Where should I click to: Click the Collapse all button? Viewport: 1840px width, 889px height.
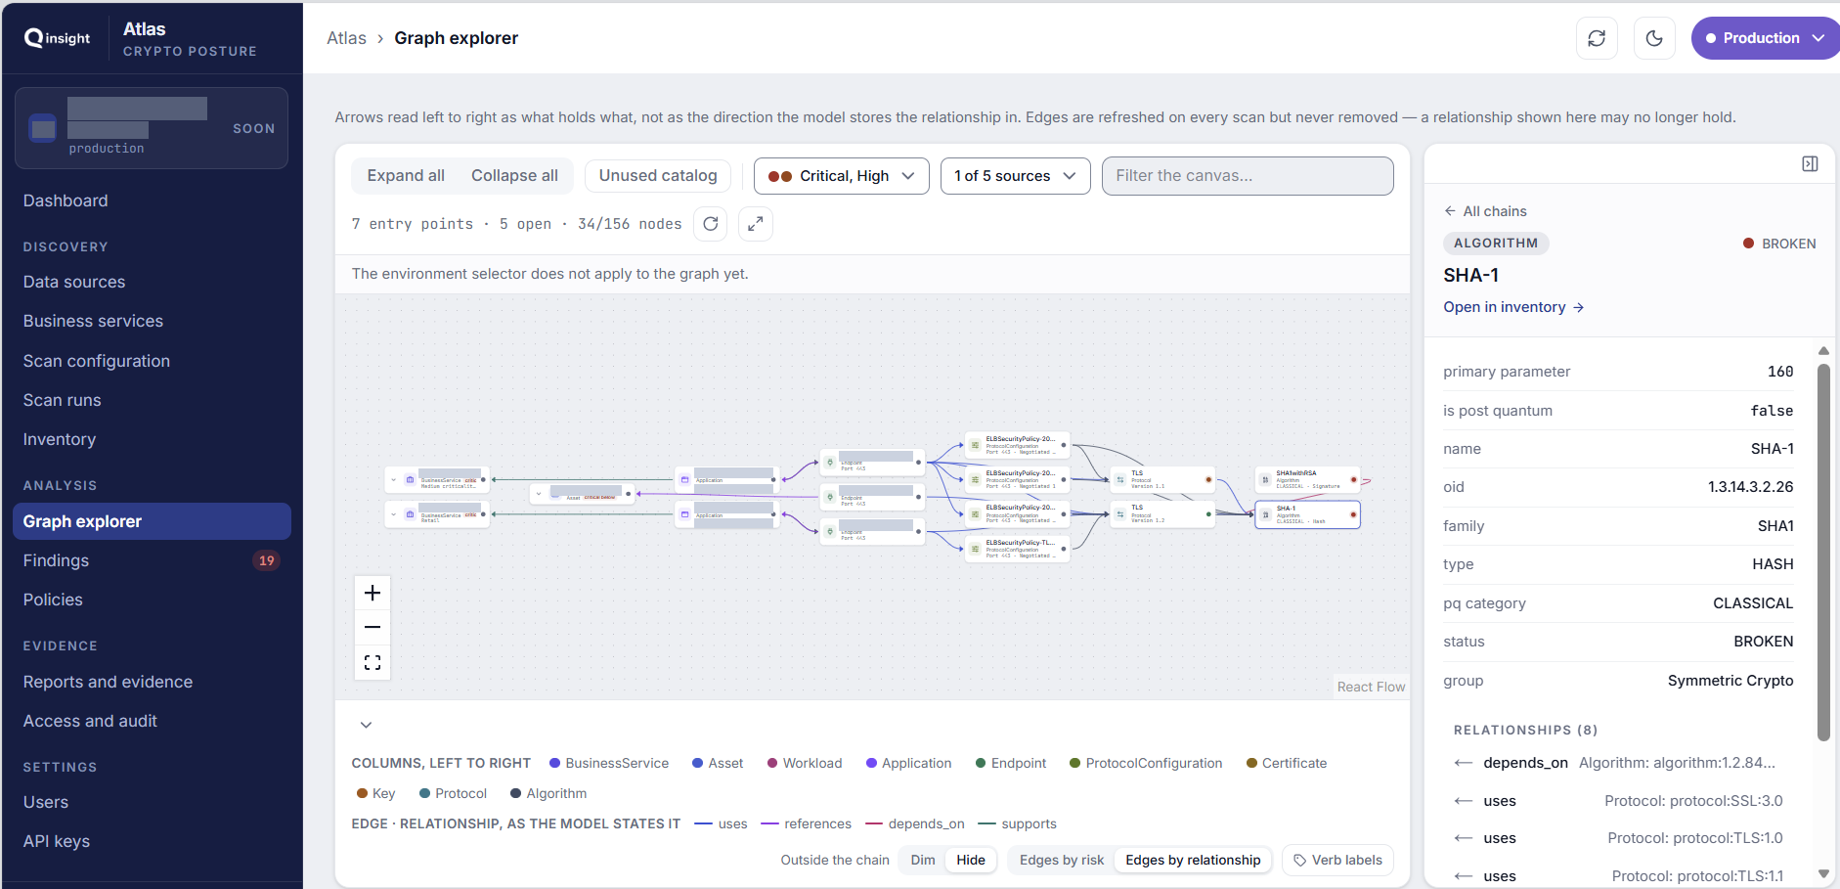[514, 176]
